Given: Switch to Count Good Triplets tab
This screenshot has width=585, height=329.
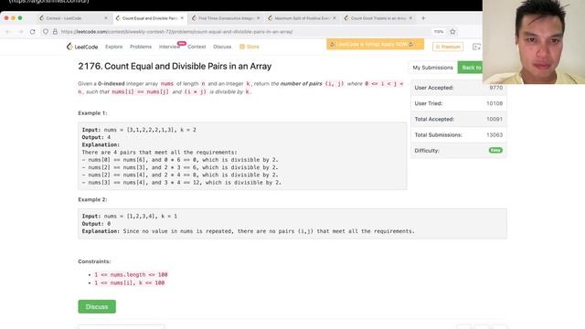Looking at the screenshot, I should tap(378, 18).
